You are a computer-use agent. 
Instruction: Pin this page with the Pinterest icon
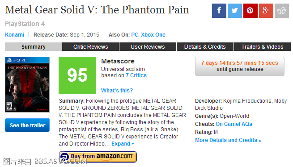251,11
